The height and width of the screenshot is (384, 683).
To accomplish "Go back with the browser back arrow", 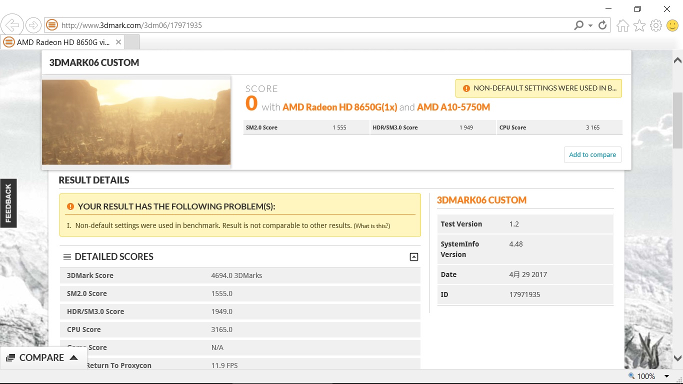I will [x=12, y=25].
